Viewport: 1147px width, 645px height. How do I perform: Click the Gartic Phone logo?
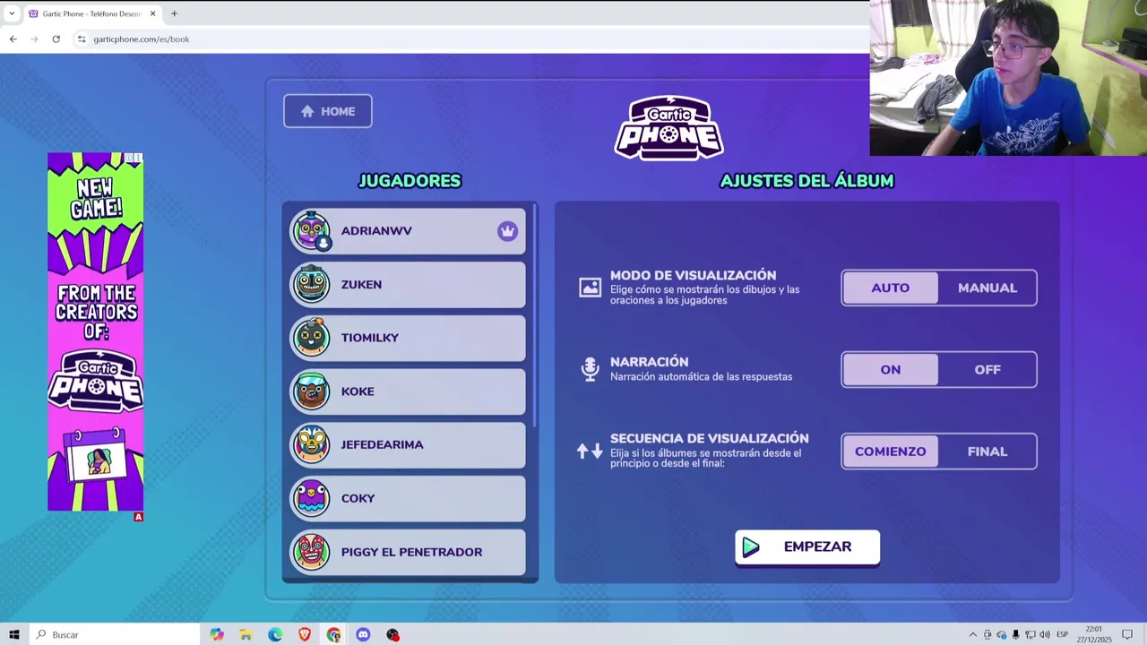(668, 128)
